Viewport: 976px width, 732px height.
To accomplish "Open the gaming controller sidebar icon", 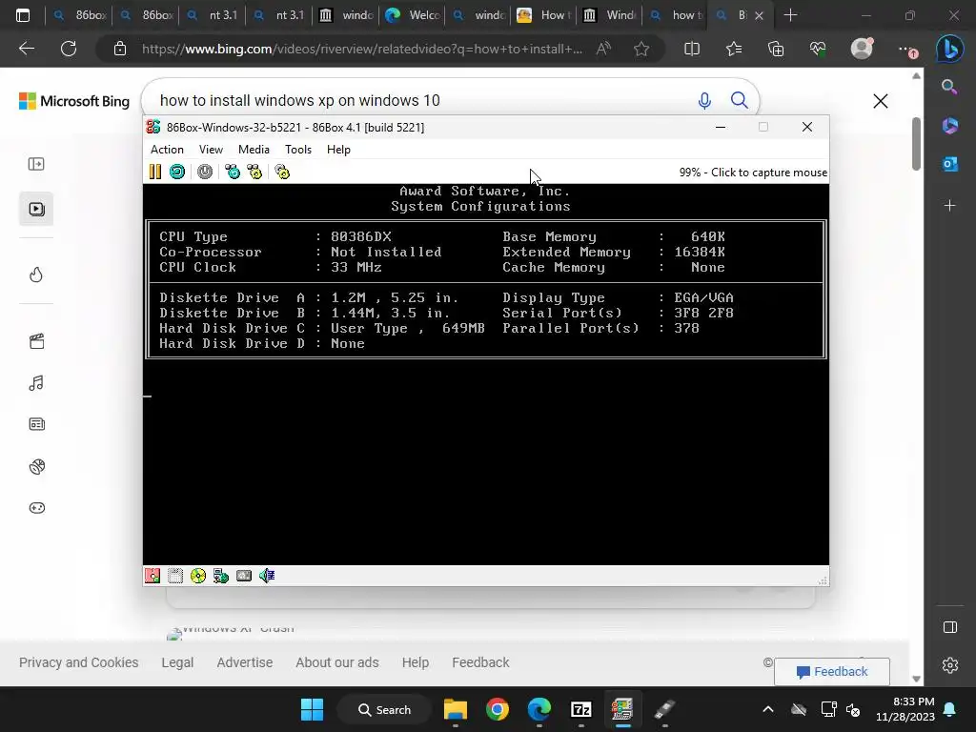I will (37, 508).
